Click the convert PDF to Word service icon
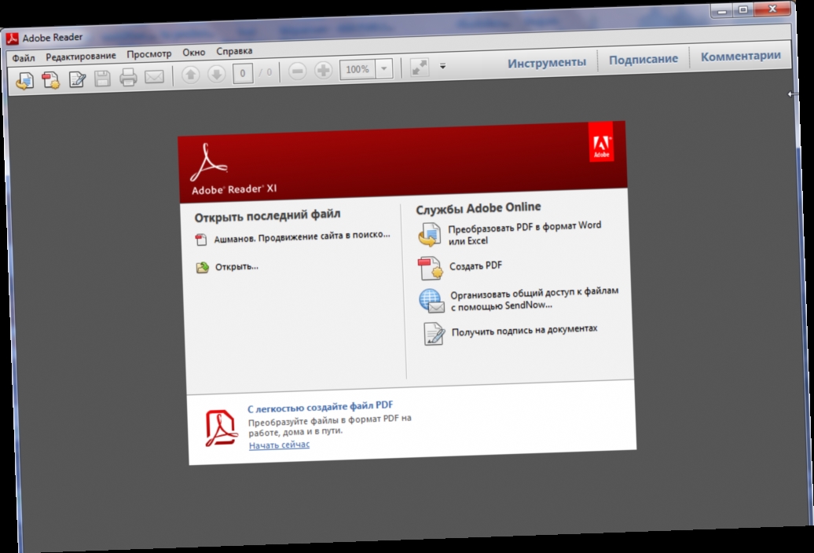Screen dimensions: 814x553 (x=430, y=235)
